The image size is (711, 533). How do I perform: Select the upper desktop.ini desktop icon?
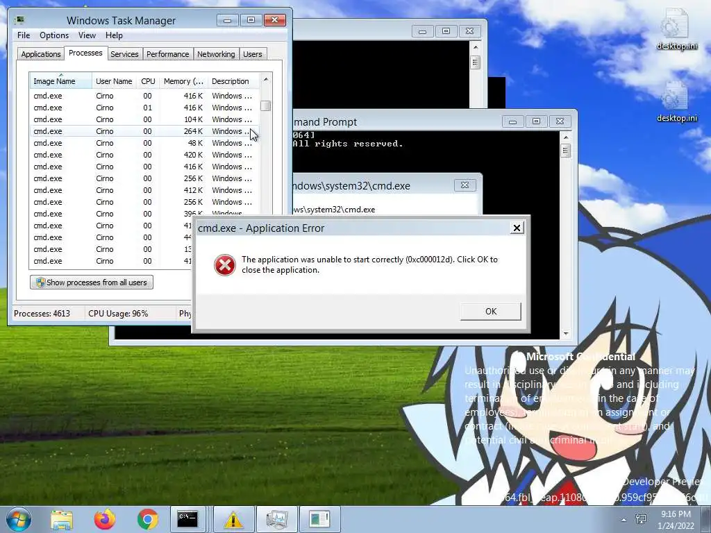[676, 29]
